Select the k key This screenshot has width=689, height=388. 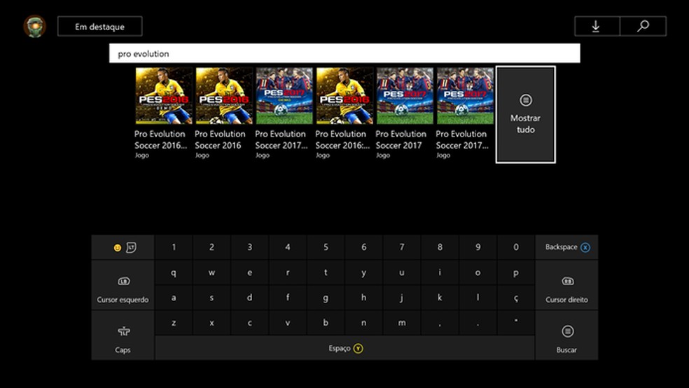coord(440,298)
